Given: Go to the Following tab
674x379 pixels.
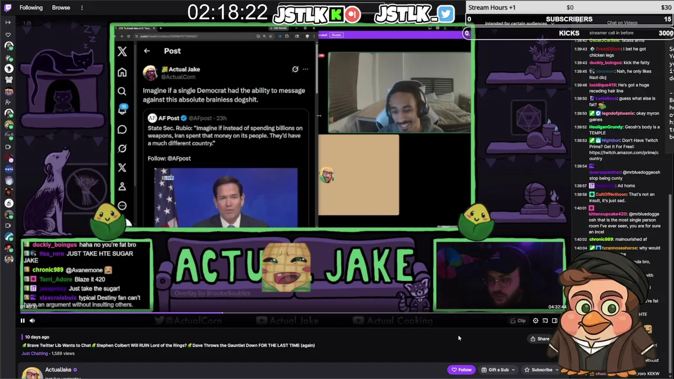Looking at the screenshot, I should (31, 7).
